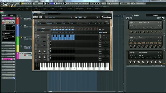The width and height of the screenshot is (166, 93).
Task: Open the Transport menu
Action: [32, 1]
